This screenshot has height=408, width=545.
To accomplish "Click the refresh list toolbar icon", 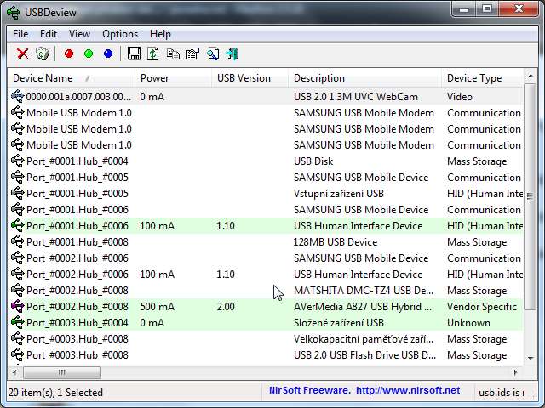I will coord(153,54).
